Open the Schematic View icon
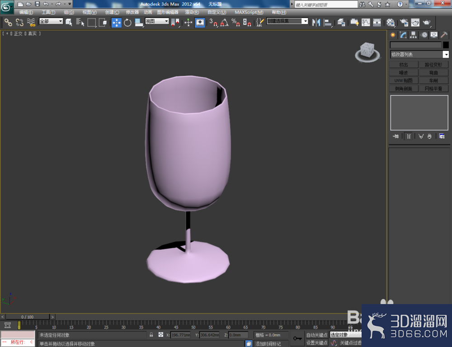The width and height of the screenshot is (452, 347). click(377, 23)
